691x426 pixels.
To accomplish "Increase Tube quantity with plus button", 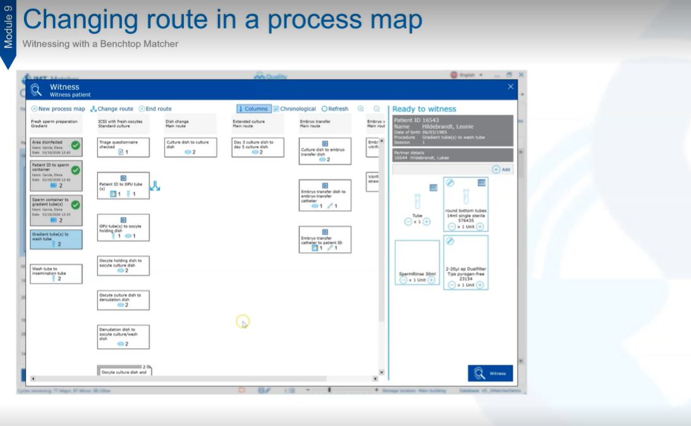I will (x=427, y=221).
